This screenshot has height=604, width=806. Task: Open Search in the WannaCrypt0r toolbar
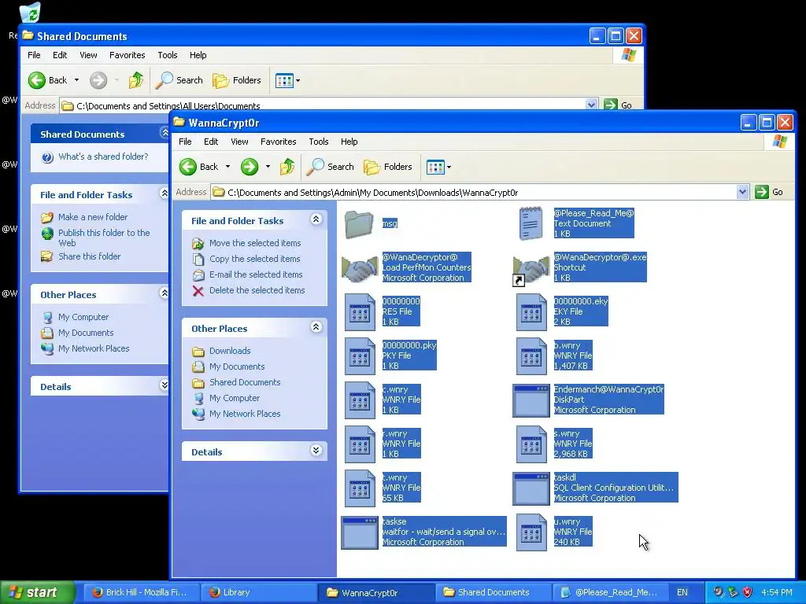coord(330,167)
